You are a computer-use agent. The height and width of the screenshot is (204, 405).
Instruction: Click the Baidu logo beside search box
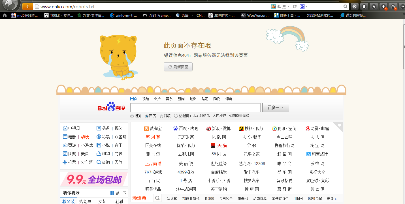[x=111, y=106]
